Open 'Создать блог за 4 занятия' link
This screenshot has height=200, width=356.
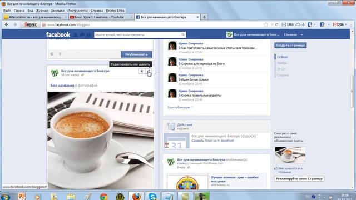tap(212, 141)
